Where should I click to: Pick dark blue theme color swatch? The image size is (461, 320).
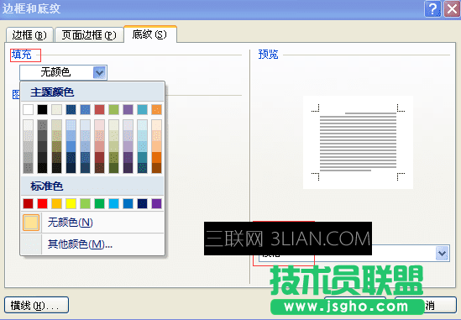click(x=71, y=110)
